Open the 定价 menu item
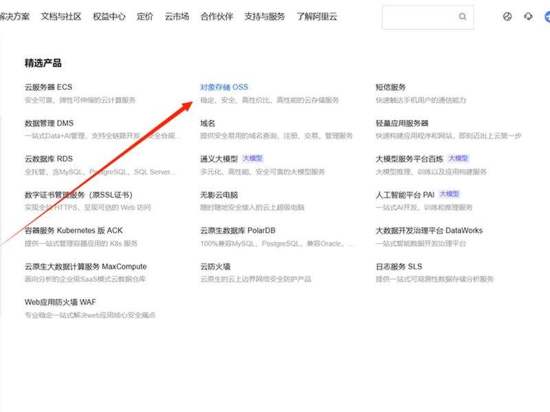 click(145, 16)
